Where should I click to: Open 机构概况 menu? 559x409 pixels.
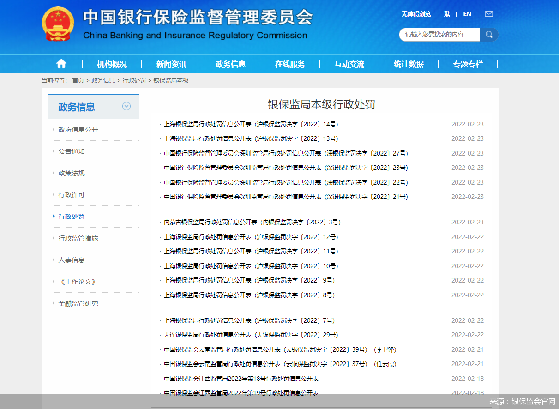tap(112, 64)
